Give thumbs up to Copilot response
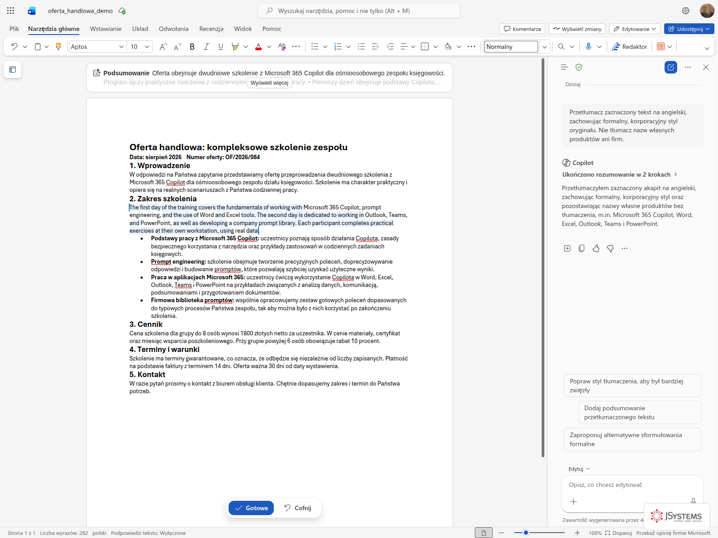Screen dimensions: 718x538 [x=596, y=248]
